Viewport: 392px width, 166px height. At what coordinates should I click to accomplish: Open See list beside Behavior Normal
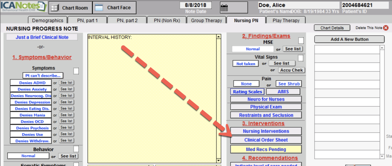68,156
